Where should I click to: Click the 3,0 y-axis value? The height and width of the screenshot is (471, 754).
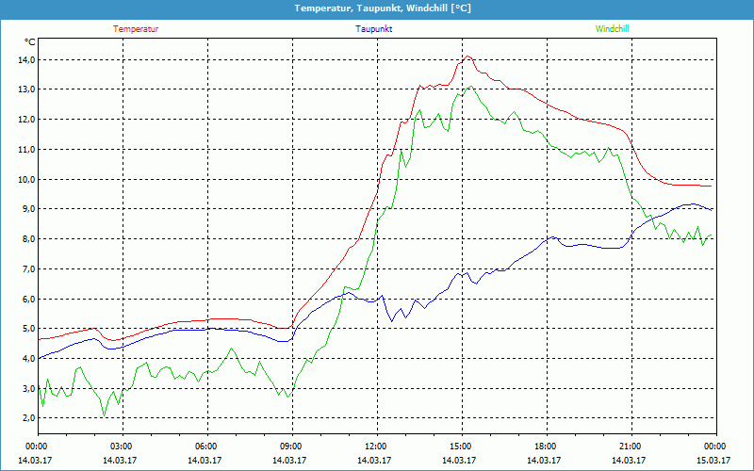tap(28, 388)
